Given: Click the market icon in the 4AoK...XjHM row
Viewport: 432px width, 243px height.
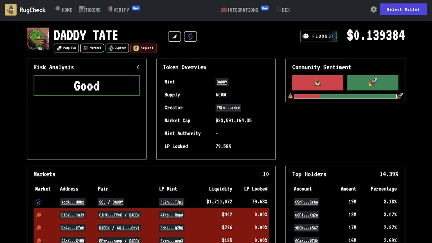Looking at the screenshot, I should coord(38,240).
